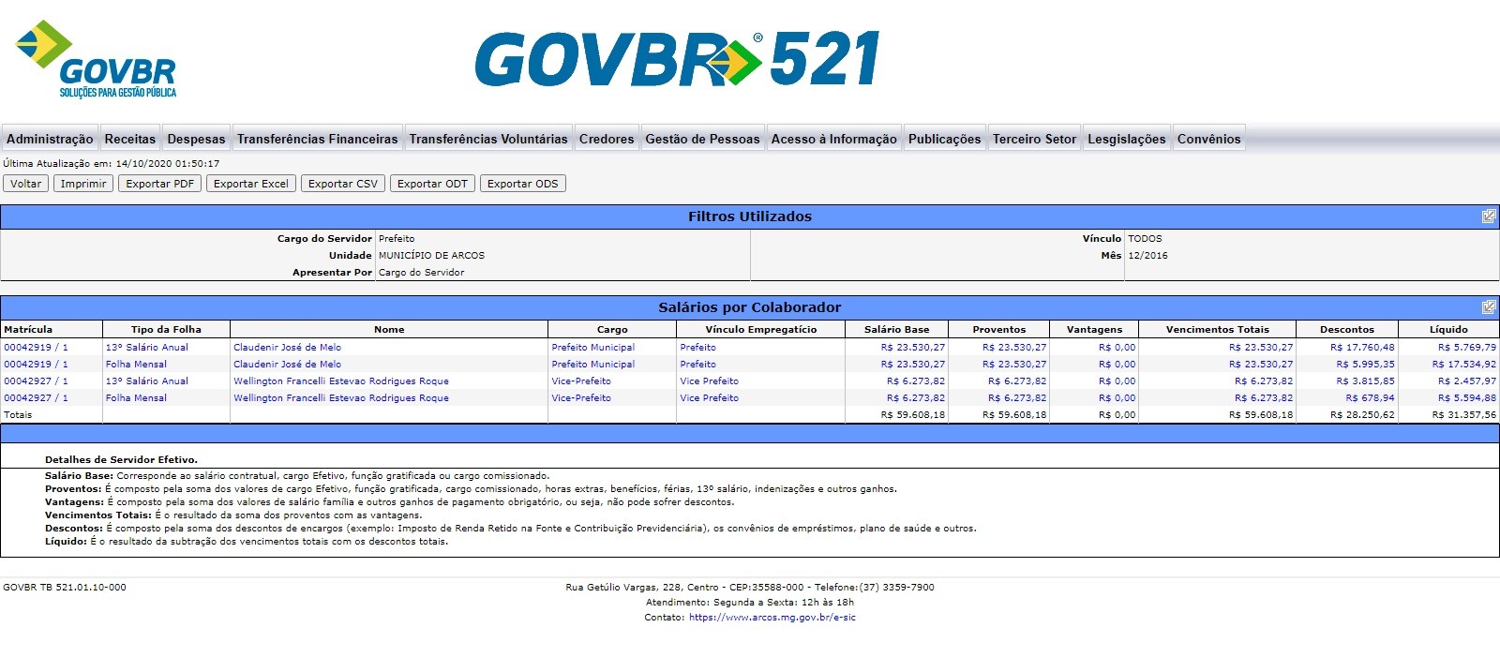Click the Voltar button
Screen dimensions: 1500x657
pos(26,184)
